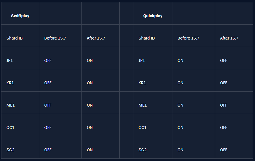Click the OC1 shard in Quickplay table
This screenshot has height=161, width=255.
tap(142, 127)
